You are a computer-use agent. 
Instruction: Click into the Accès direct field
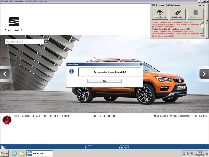(24, 42)
